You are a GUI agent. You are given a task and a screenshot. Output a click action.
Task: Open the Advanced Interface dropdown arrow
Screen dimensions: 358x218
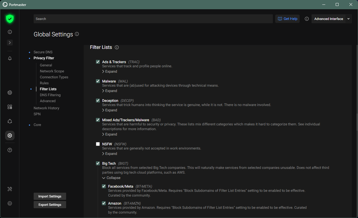(x=348, y=19)
